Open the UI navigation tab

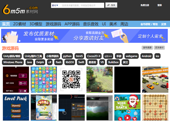[x=104, y=24]
